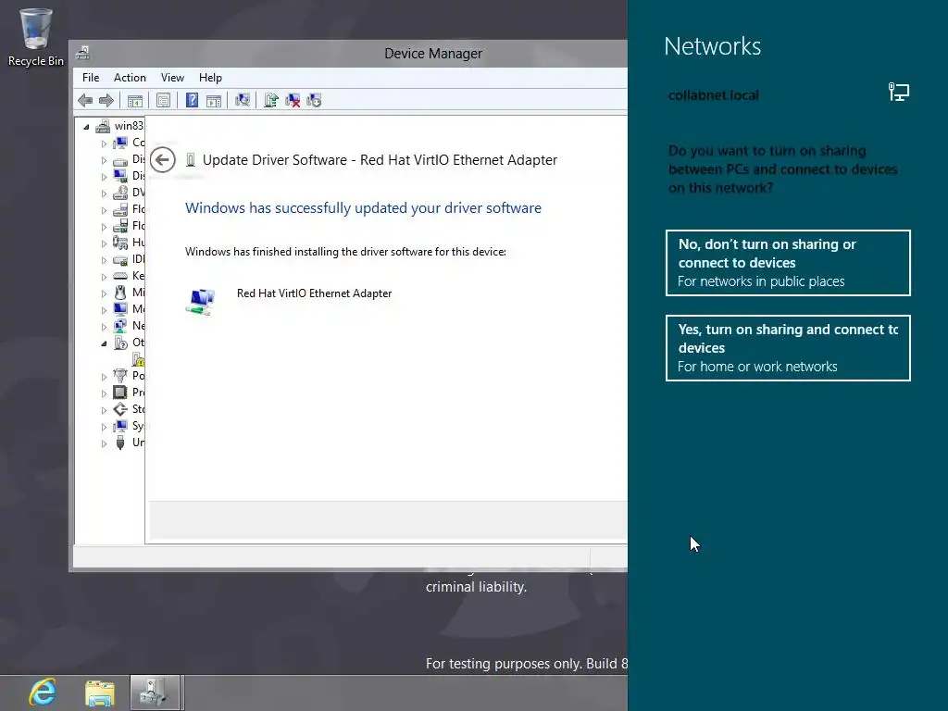Expand the DVD/CD-ROM drives category arrow
948x711 pixels.
point(104,194)
